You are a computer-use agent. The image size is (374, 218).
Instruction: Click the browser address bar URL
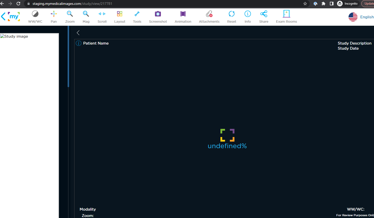tap(72, 4)
